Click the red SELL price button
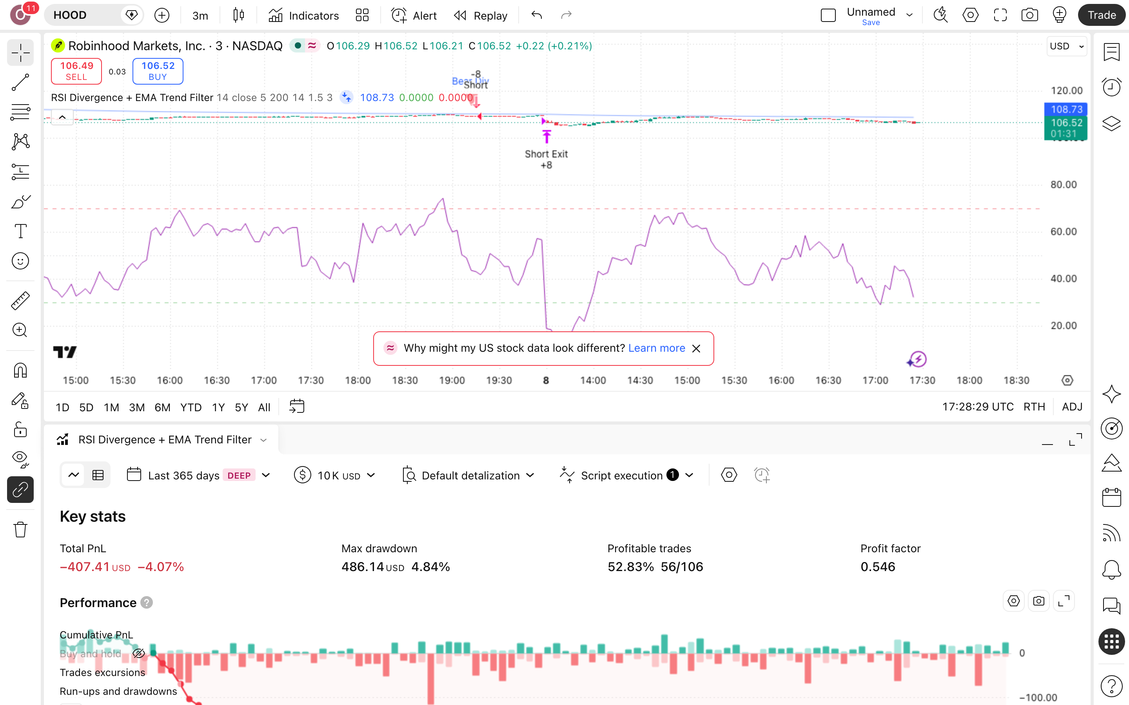Image resolution: width=1129 pixels, height=705 pixels. [x=76, y=71]
